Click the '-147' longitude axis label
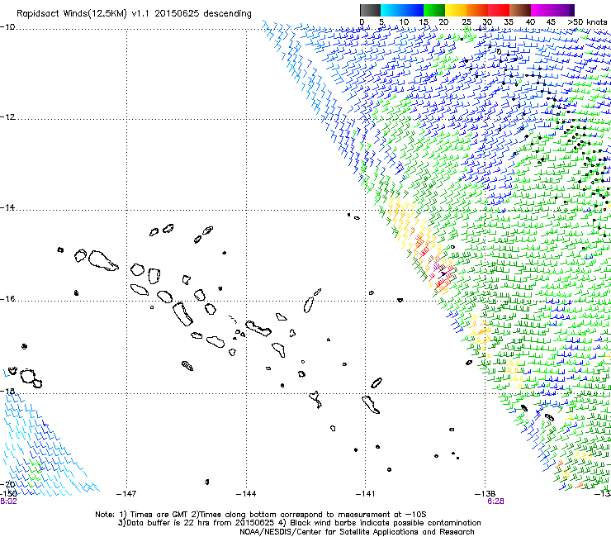The width and height of the screenshot is (611, 537). click(x=126, y=494)
